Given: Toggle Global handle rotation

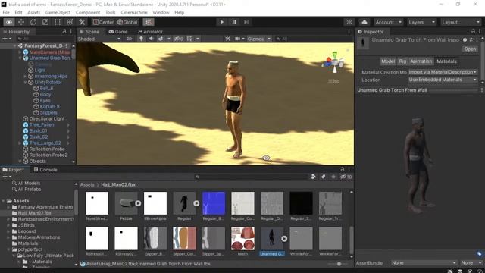Looking at the screenshot, I should (127, 22).
